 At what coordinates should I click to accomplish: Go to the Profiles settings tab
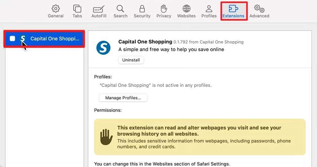click(209, 11)
